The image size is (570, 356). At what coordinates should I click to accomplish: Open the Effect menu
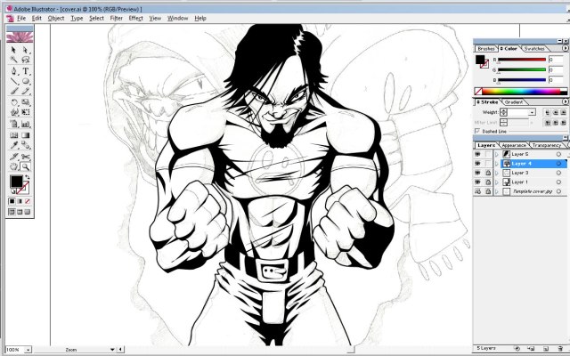click(135, 18)
